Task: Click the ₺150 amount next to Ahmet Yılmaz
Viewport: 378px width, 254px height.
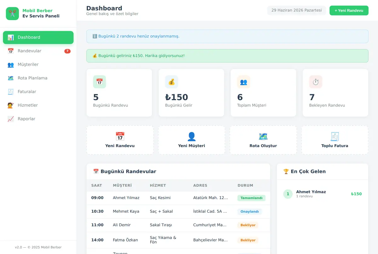Action: 356,194
